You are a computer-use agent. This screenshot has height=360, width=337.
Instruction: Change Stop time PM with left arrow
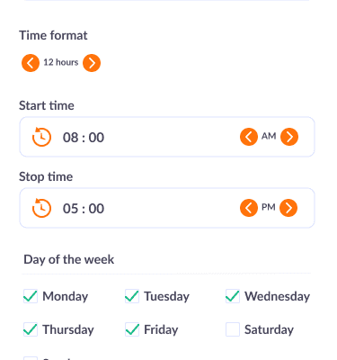tap(249, 208)
